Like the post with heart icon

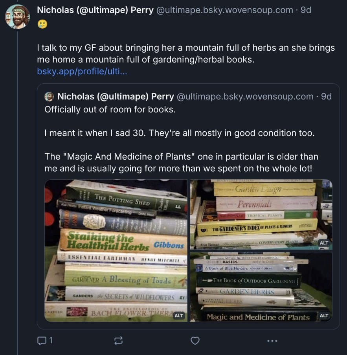pos(195,340)
